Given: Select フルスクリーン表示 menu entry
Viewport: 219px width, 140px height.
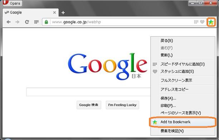Looking at the screenshot, I should (183, 81).
